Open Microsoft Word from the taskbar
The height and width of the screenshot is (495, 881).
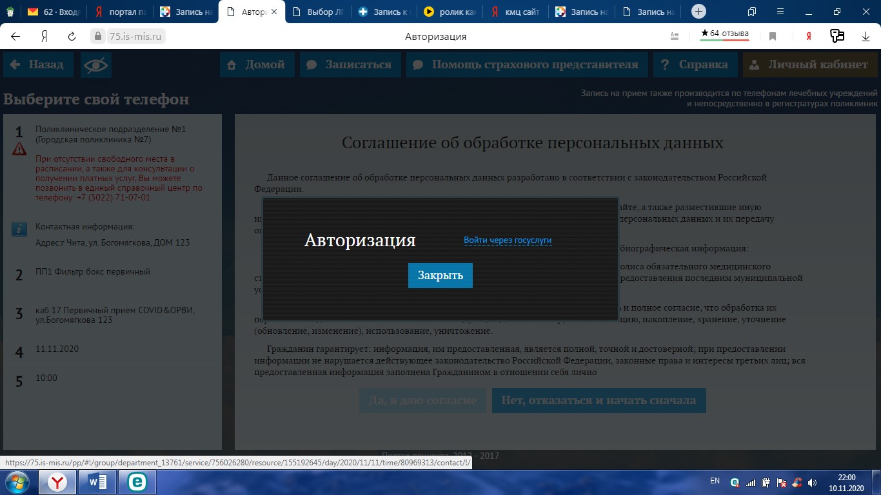[x=97, y=482]
